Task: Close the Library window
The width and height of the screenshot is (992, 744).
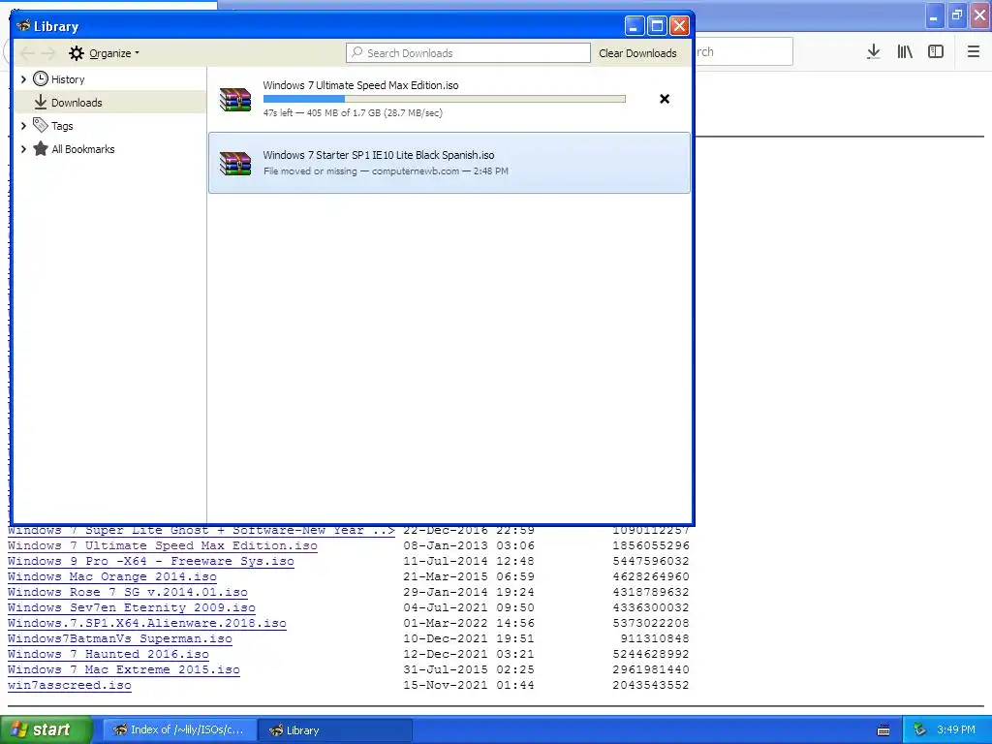Action: pos(679,26)
